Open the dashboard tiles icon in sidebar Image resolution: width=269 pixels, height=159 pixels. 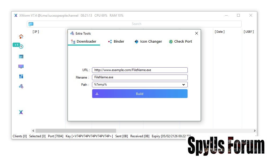(x=21, y=76)
